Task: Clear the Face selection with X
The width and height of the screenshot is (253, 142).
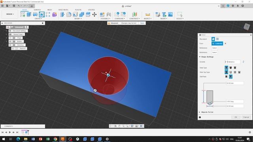Action: (225, 43)
